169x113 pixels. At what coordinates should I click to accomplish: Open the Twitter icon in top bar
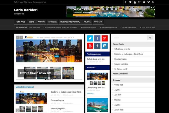point(130,2)
